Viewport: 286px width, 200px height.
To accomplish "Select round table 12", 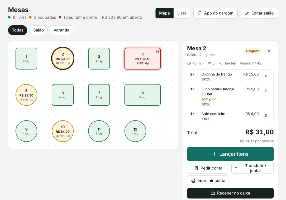I will (135, 131).
